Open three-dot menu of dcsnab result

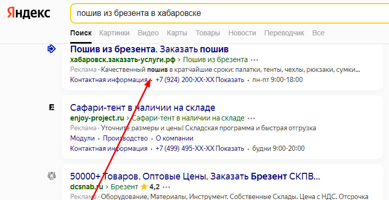(166, 187)
